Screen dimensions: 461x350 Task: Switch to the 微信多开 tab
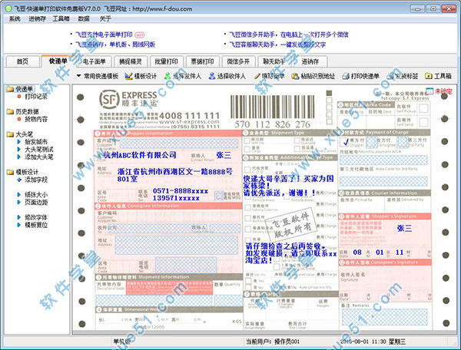click(238, 61)
